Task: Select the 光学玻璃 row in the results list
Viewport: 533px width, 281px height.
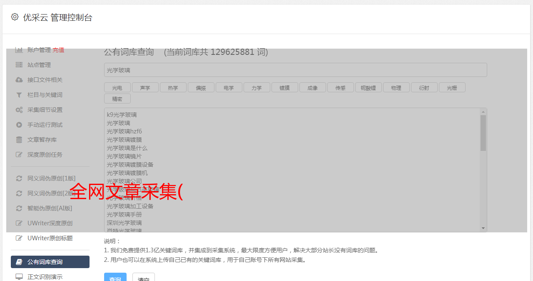Action: 118,123
